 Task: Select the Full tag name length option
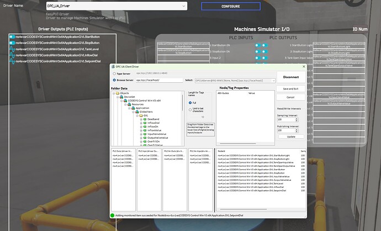pyautogui.click(x=190, y=103)
